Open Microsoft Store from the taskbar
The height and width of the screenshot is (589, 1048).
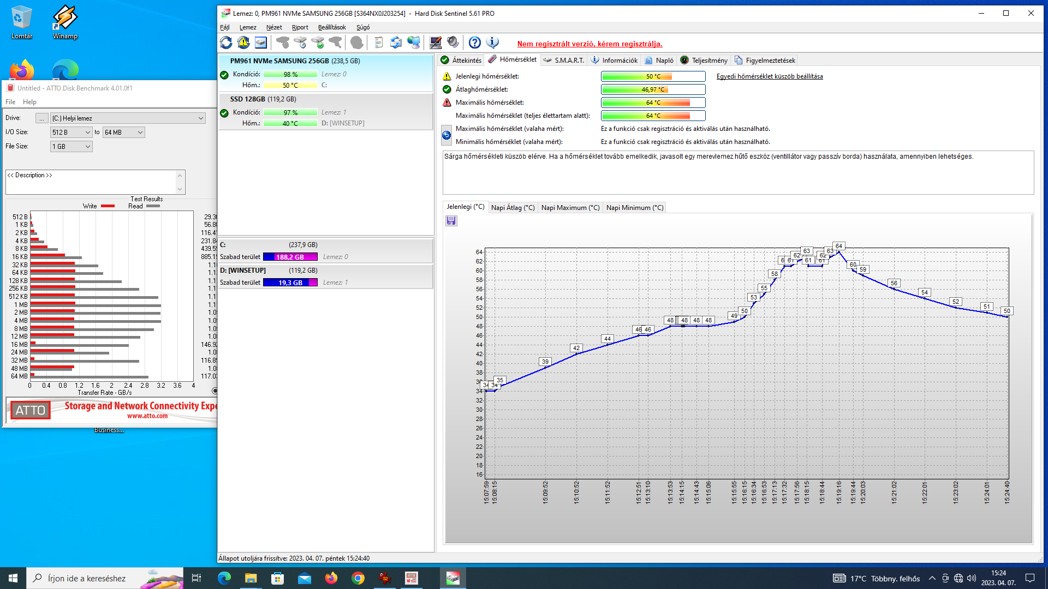pyautogui.click(x=277, y=578)
